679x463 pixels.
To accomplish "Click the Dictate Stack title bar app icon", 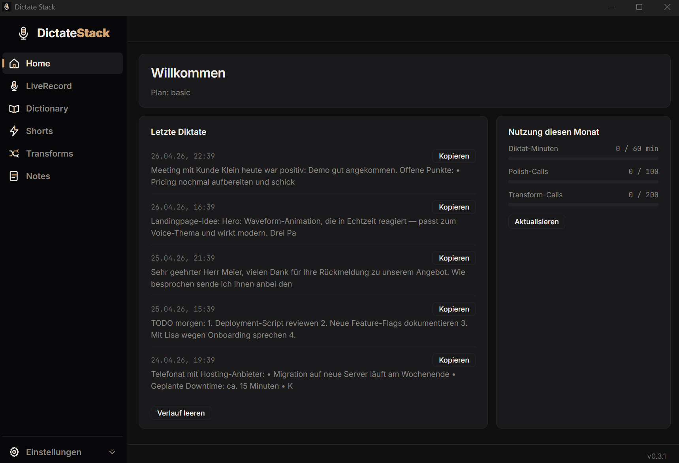I will (x=7, y=7).
